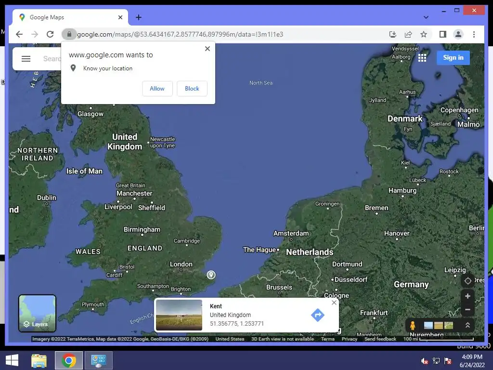
Task: Click the Amsterdam city label
Action: [x=291, y=234]
